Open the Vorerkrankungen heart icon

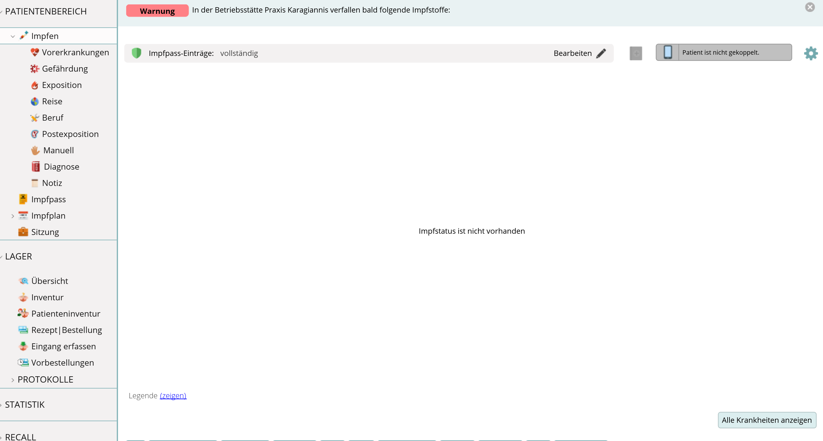point(35,52)
